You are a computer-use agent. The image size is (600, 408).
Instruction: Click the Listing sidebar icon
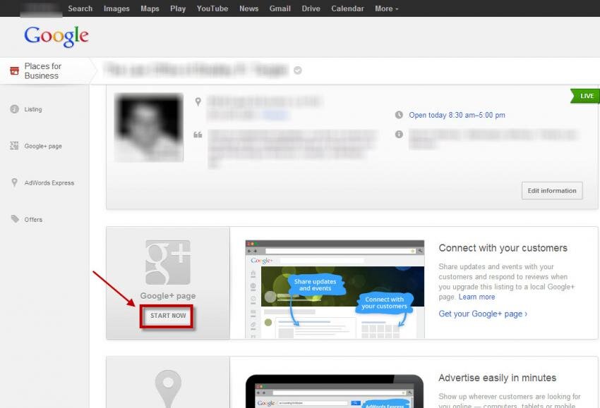tap(14, 109)
